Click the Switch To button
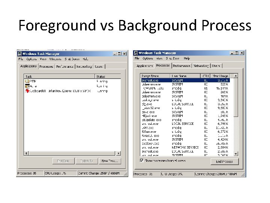This screenshot has height=203, width=270. pyautogui.click(x=87, y=161)
